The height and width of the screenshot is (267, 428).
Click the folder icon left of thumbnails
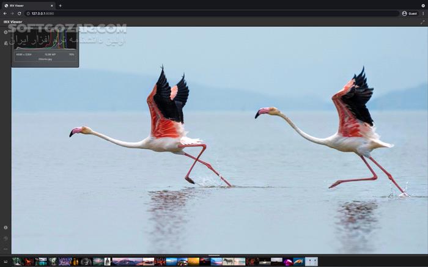[x=6, y=262]
